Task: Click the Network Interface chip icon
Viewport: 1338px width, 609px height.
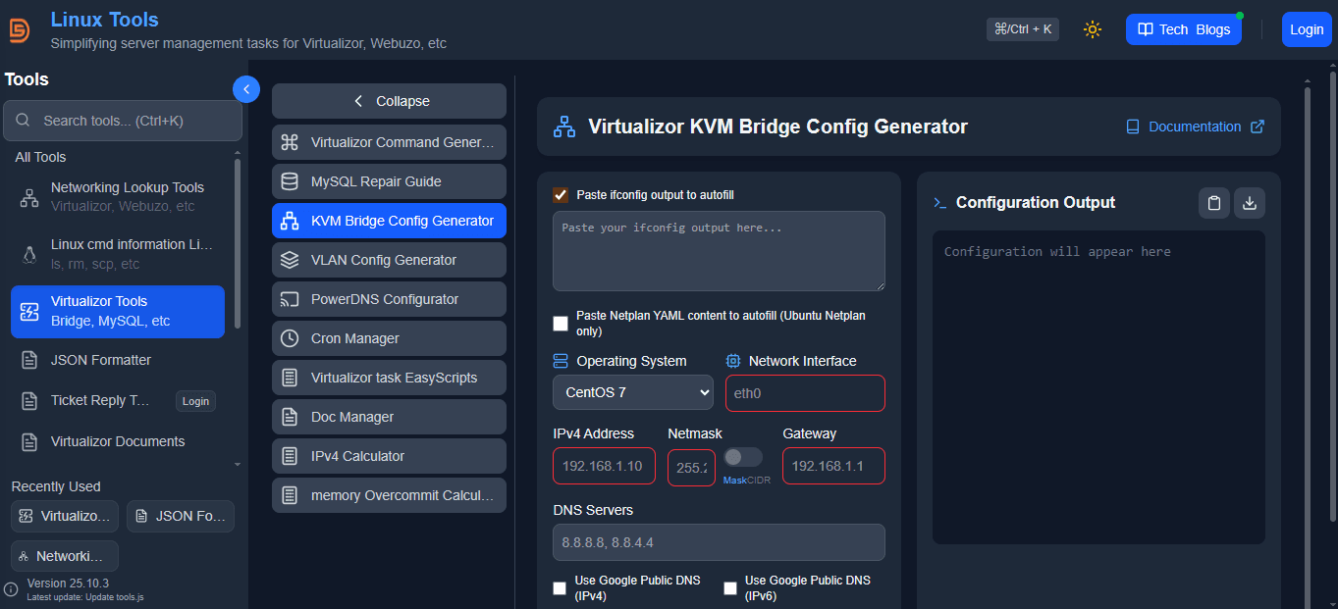Action: (733, 361)
